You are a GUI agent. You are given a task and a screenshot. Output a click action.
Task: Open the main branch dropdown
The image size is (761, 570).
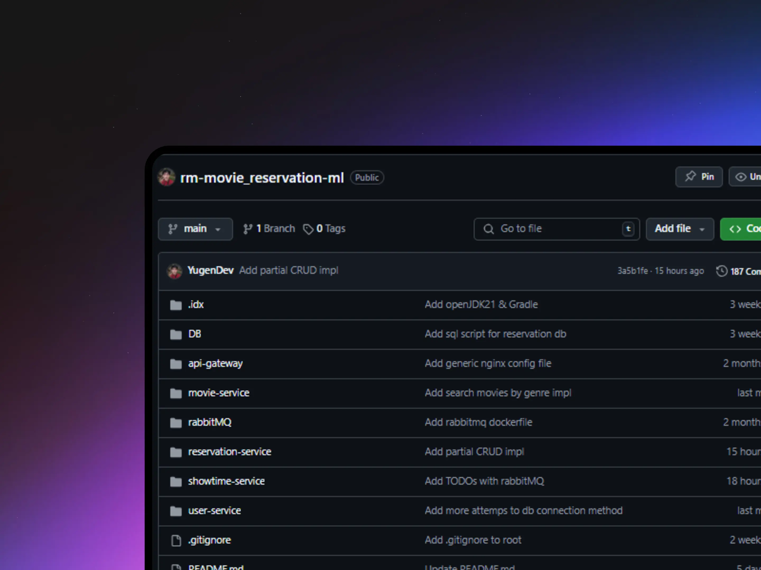pyautogui.click(x=195, y=229)
